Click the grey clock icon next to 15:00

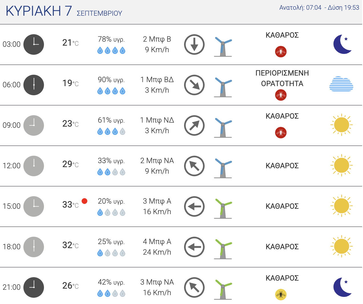click(x=34, y=206)
